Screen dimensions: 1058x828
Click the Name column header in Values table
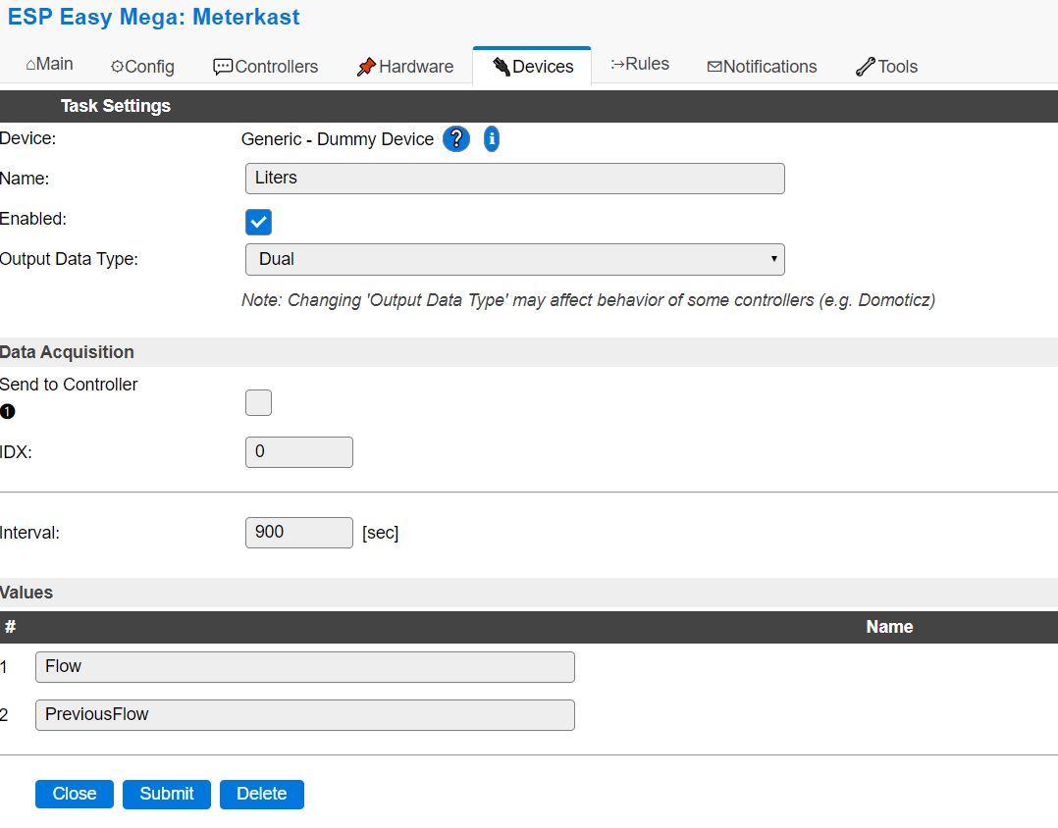click(889, 627)
